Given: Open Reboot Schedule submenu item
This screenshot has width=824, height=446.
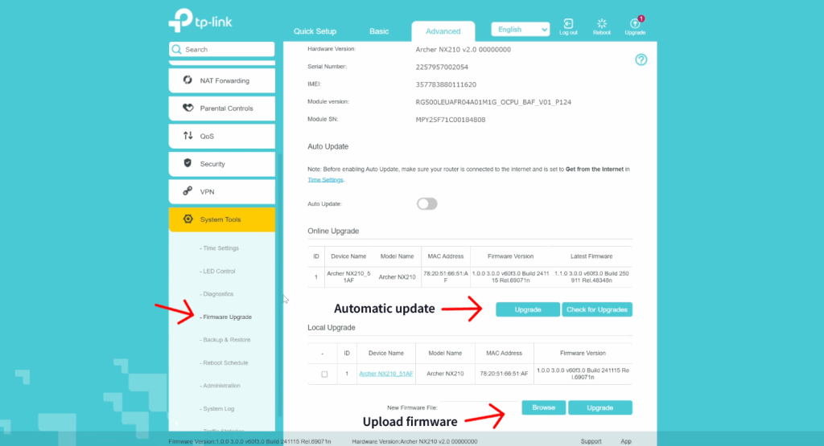Looking at the screenshot, I should tap(224, 363).
